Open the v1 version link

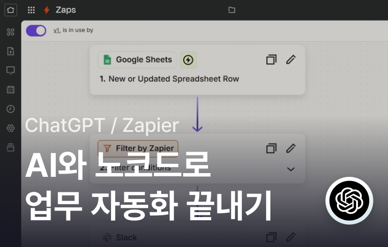coord(57,30)
